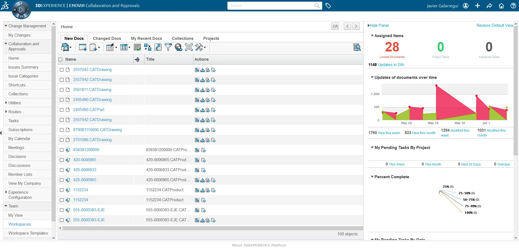Switch to the Changed Docs tab
The image size is (519, 250).
pos(107,38)
